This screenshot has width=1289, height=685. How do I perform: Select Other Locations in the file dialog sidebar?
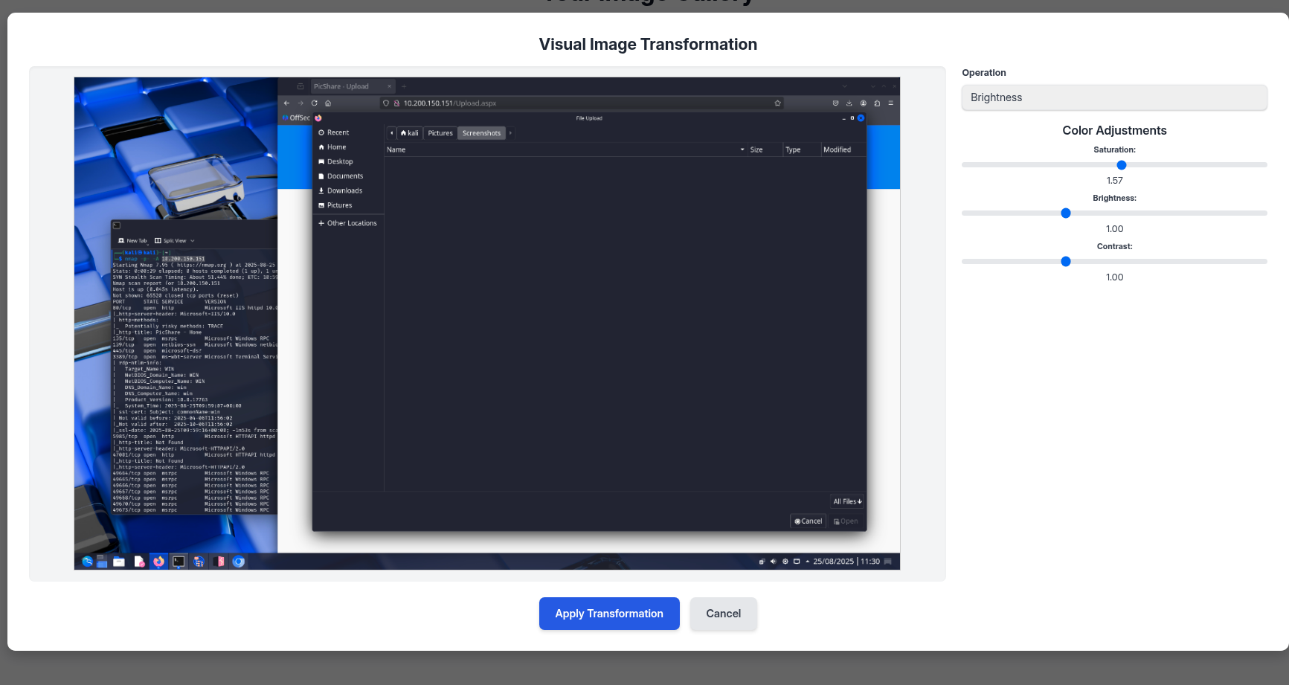351,223
